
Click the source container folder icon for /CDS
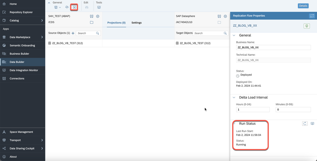92,22
